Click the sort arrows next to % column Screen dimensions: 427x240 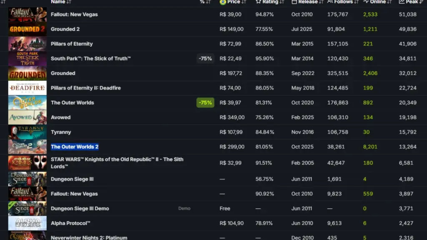[x=208, y=2]
